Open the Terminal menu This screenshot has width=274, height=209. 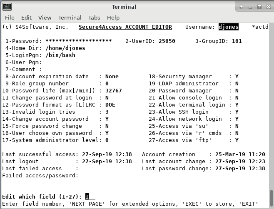[70, 17]
